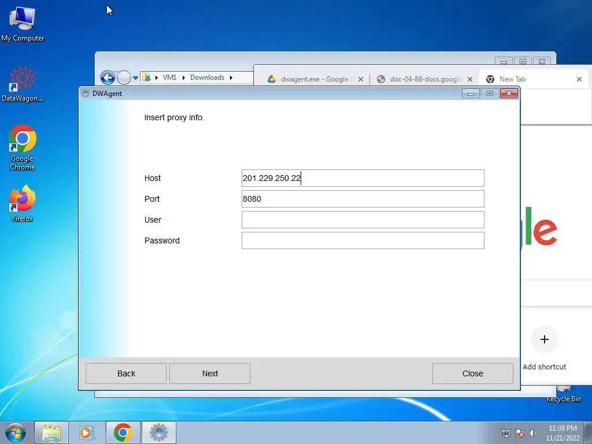Open the Action Center flag in the tray
Image resolution: width=592 pixels, height=444 pixels.
tap(520, 433)
